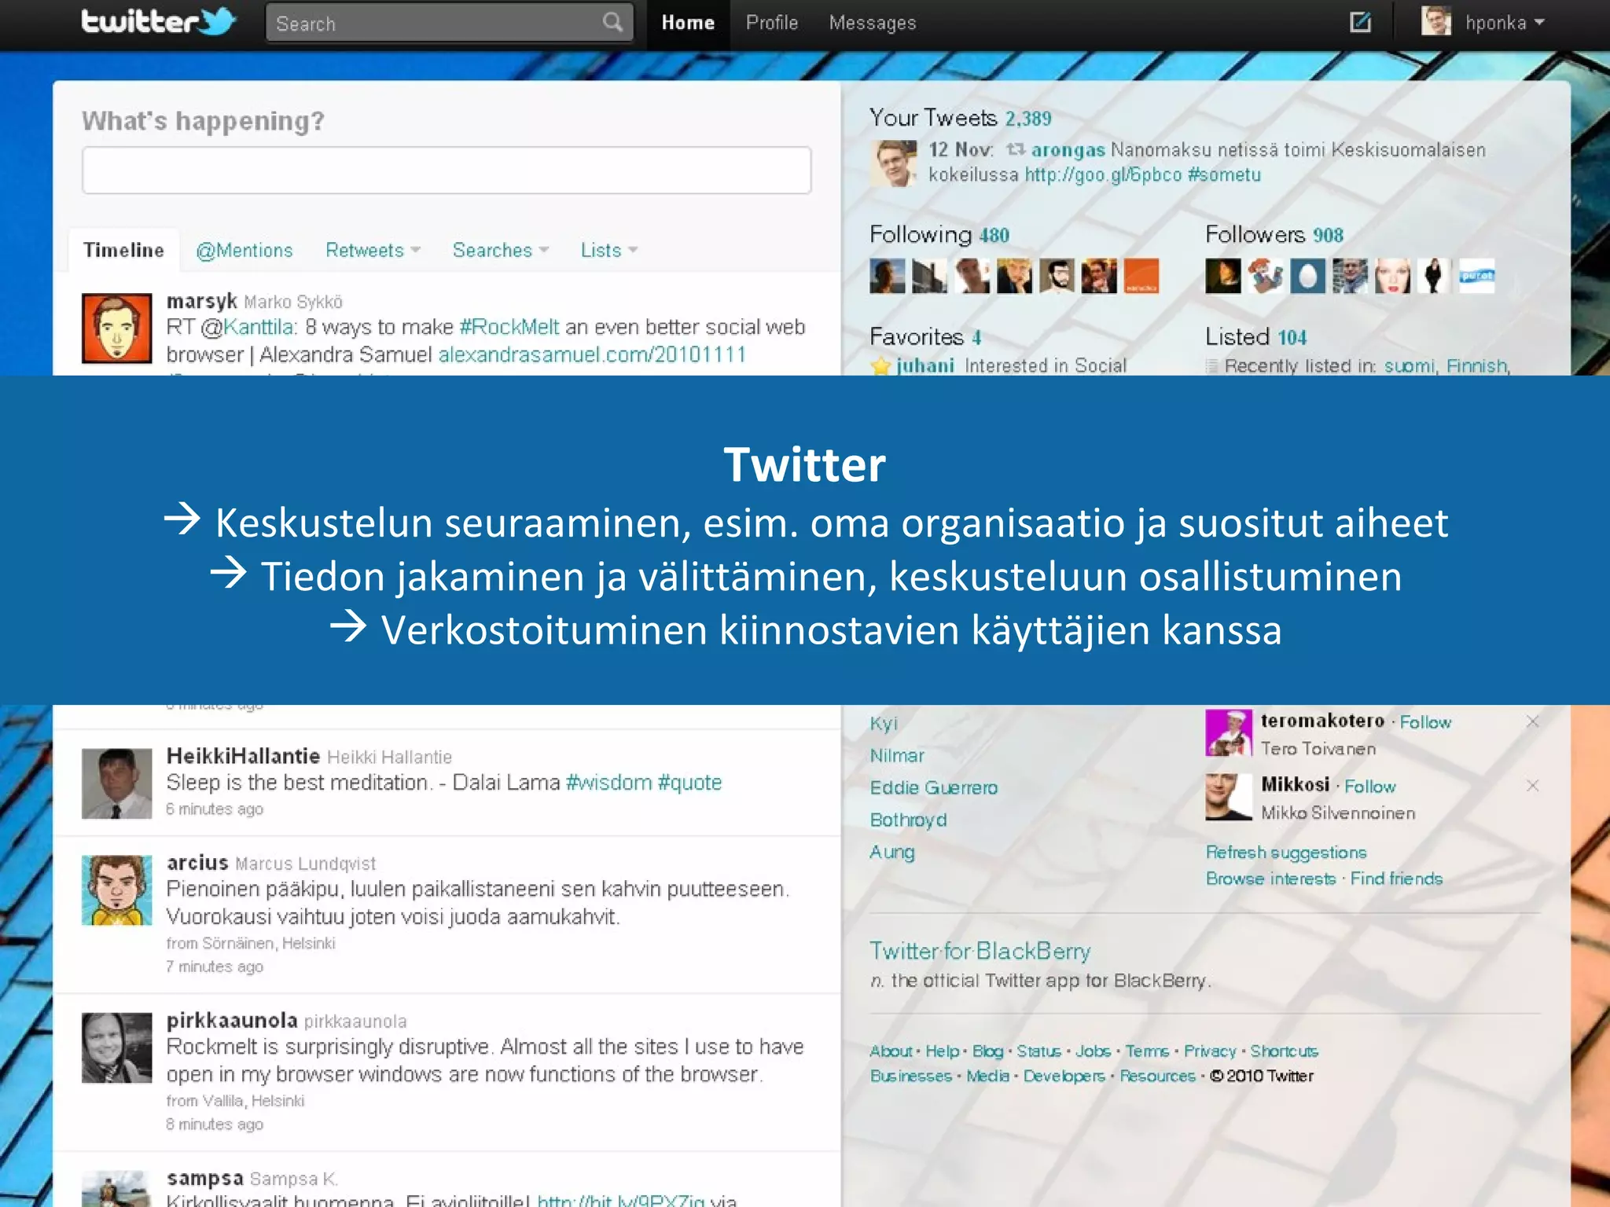Open Twitter for BlackBerry link

(980, 952)
